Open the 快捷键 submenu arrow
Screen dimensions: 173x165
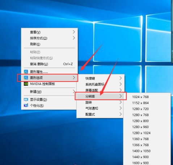121,78
